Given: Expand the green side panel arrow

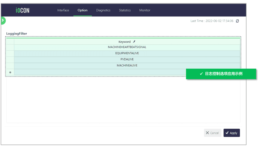Looking at the screenshot, I should (3, 20).
